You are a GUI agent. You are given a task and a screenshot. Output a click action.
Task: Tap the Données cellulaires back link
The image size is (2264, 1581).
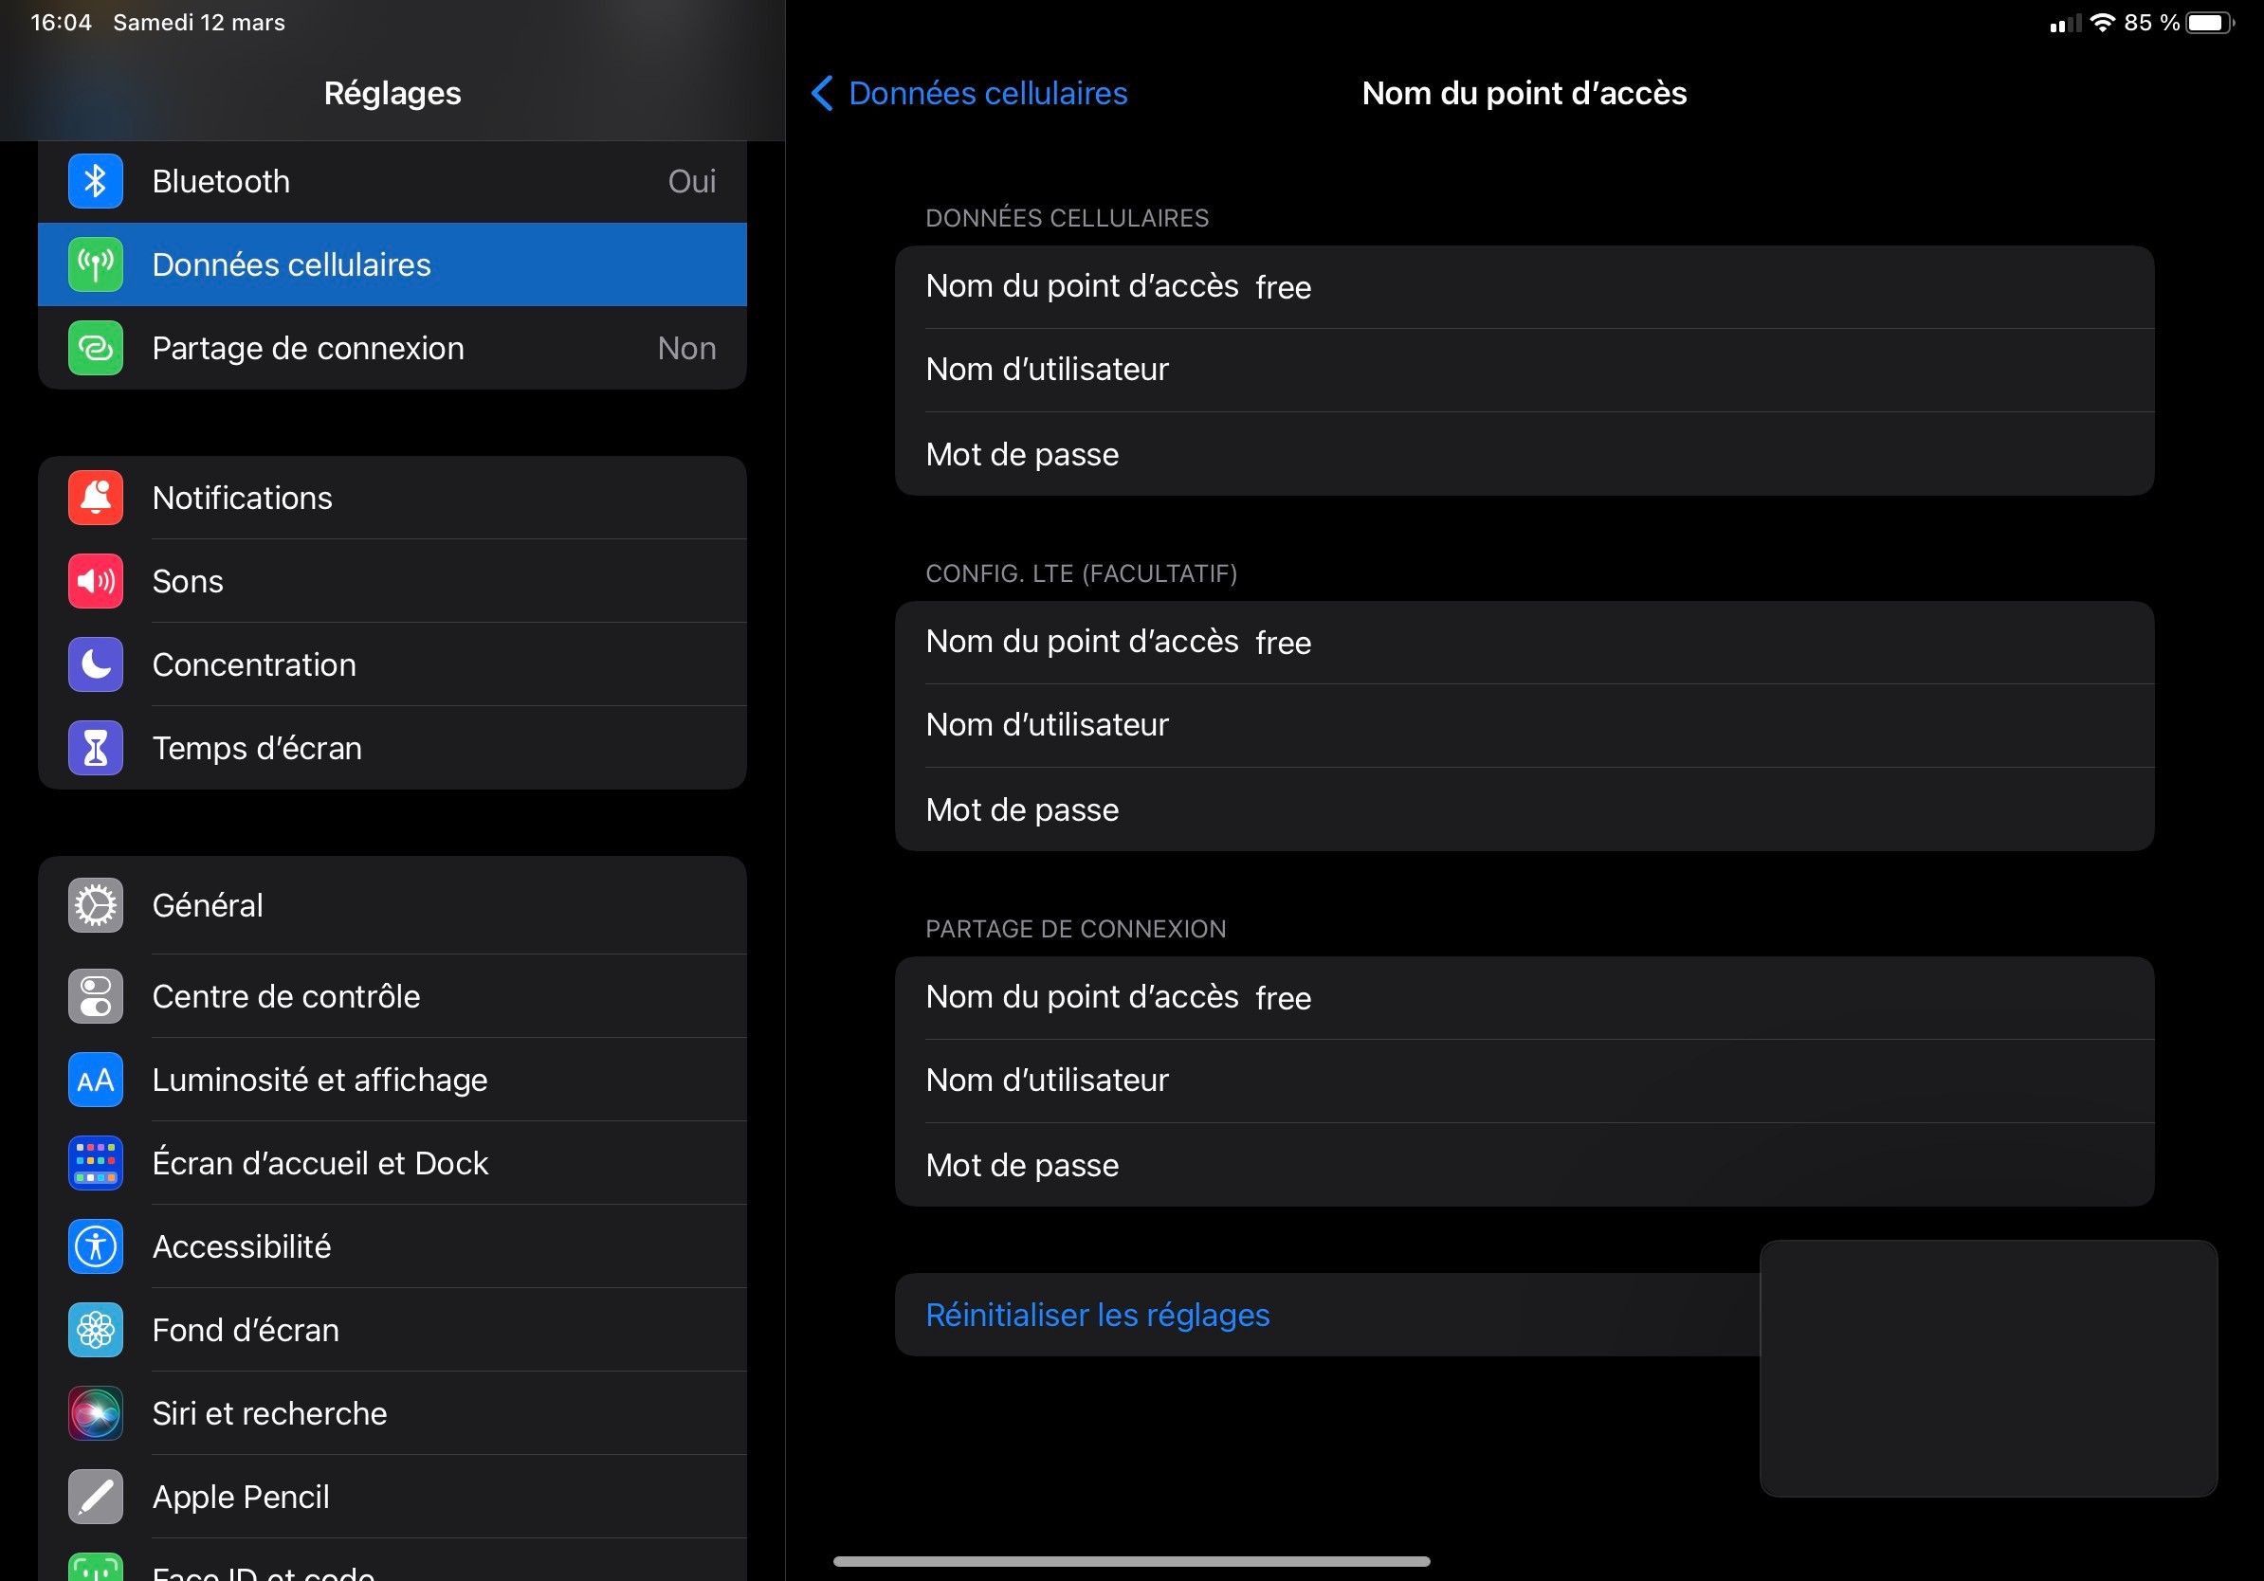(x=987, y=94)
